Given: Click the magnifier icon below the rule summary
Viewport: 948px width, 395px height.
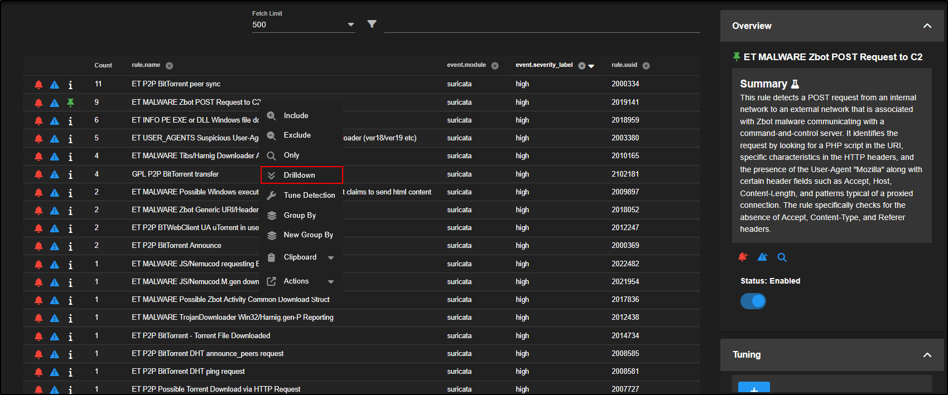Looking at the screenshot, I should pyautogui.click(x=782, y=257).
